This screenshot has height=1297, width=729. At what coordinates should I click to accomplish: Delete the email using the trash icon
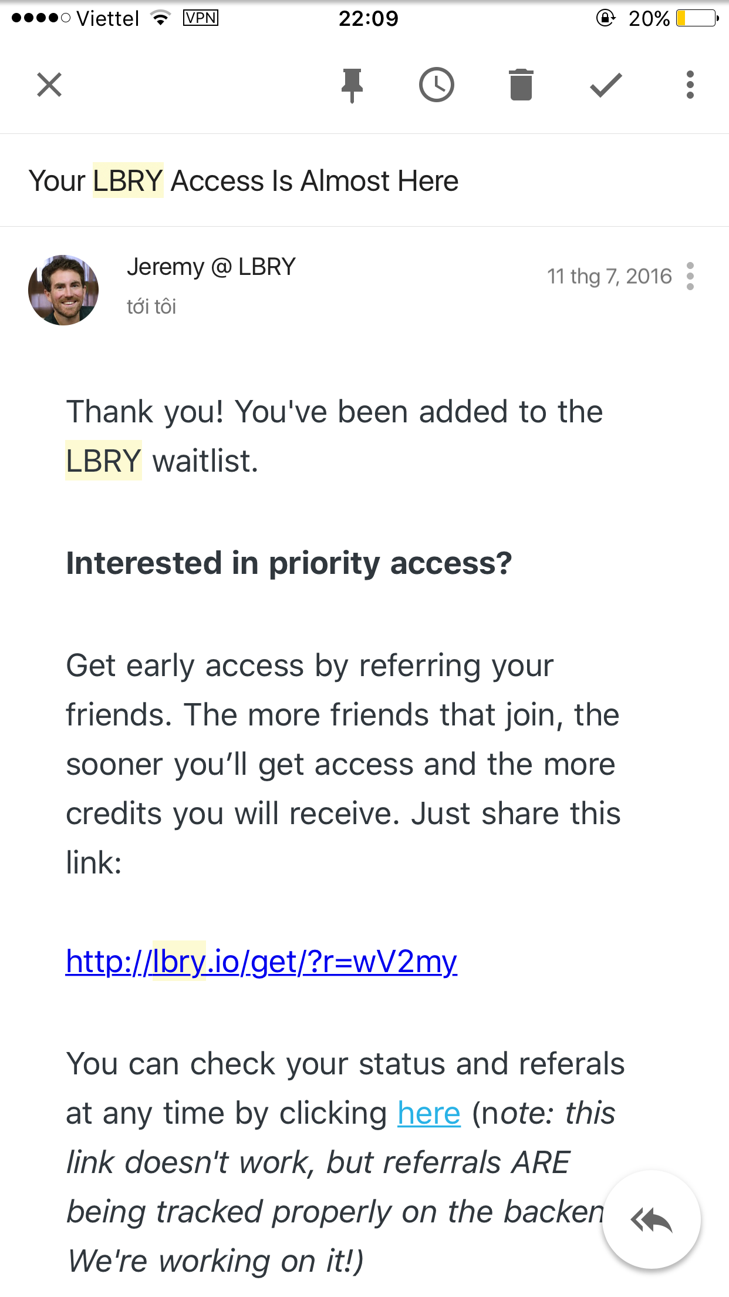click(521, 85)
